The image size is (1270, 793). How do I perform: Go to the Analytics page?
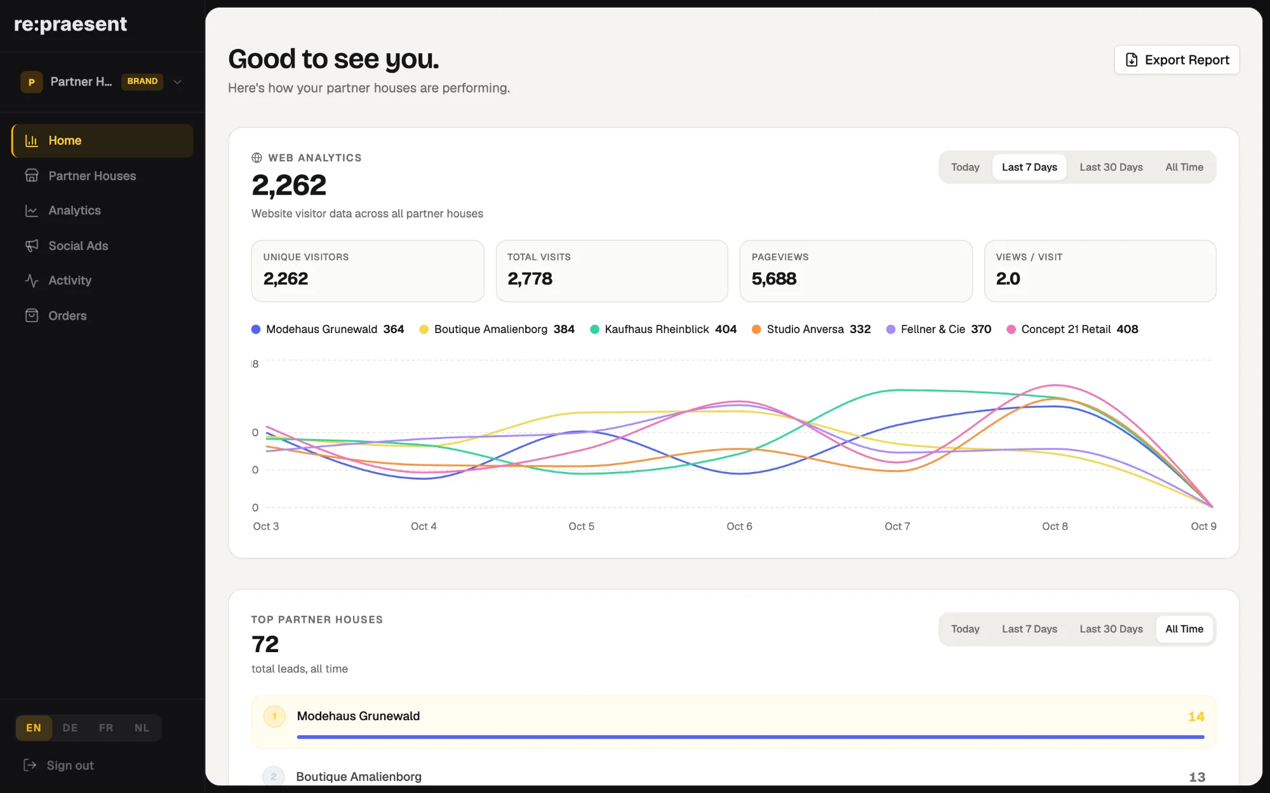click(102, 211)
